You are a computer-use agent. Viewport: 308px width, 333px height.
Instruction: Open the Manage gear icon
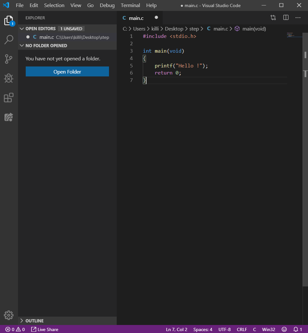click(x=9, y=315)
